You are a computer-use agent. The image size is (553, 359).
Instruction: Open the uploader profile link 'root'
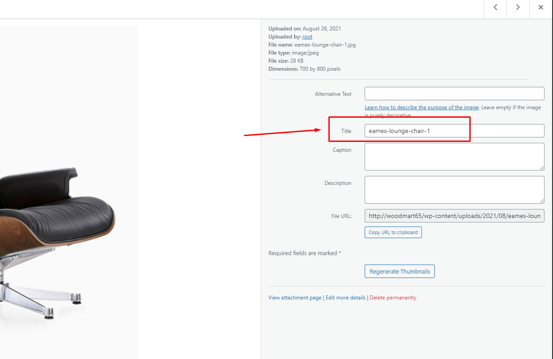tap(307, 37)
